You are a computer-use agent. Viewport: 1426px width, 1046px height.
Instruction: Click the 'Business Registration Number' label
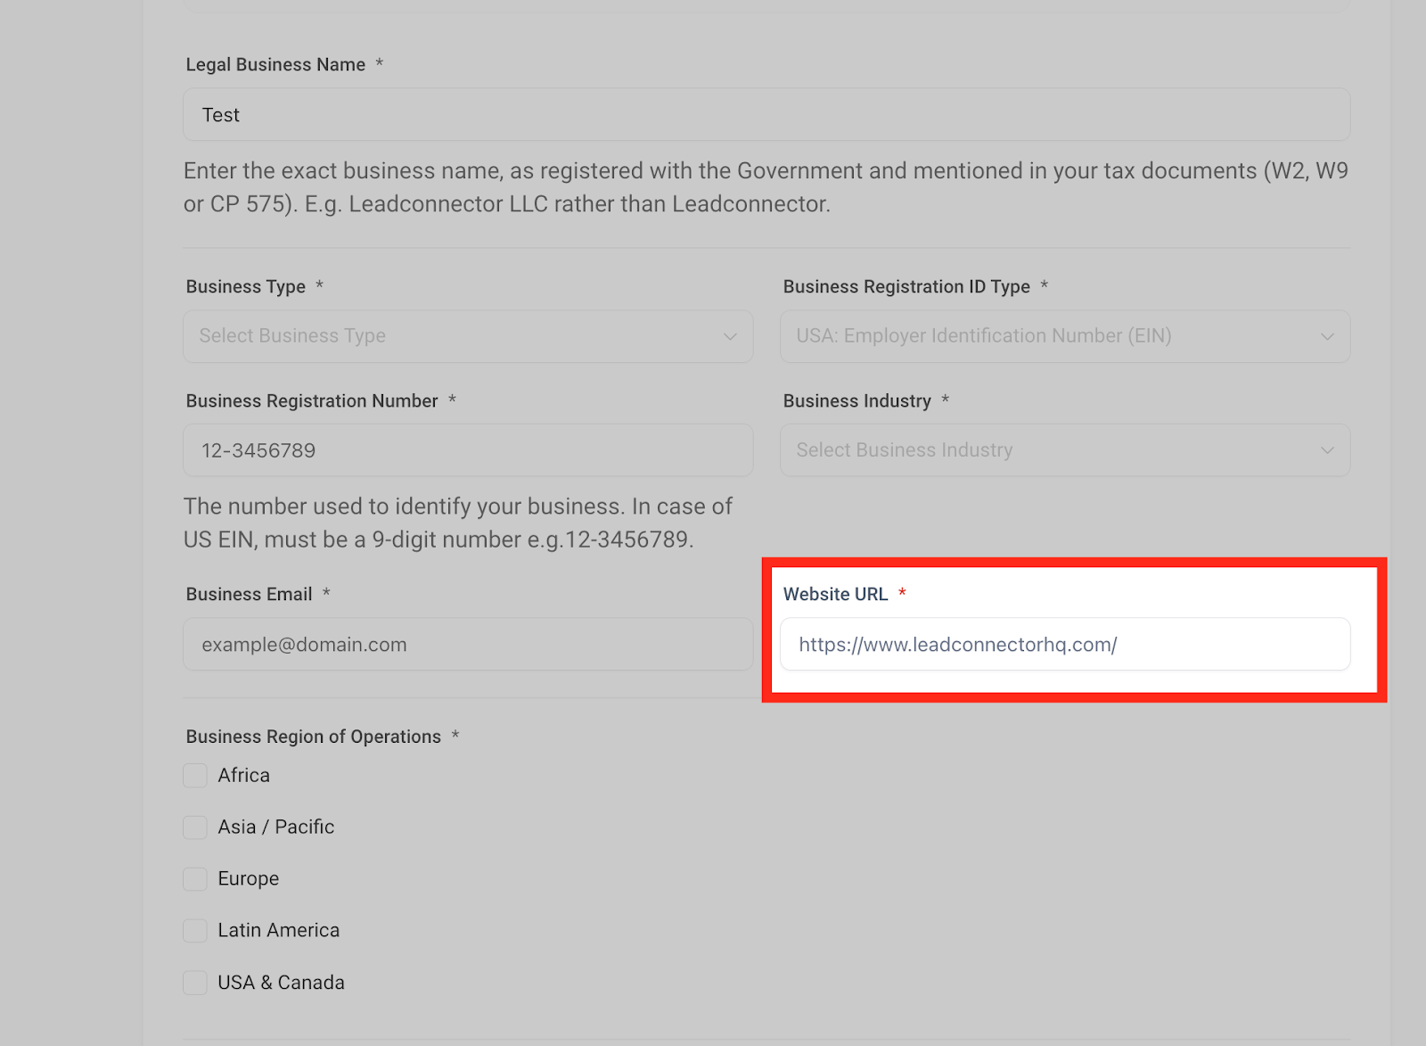[312, 401]
